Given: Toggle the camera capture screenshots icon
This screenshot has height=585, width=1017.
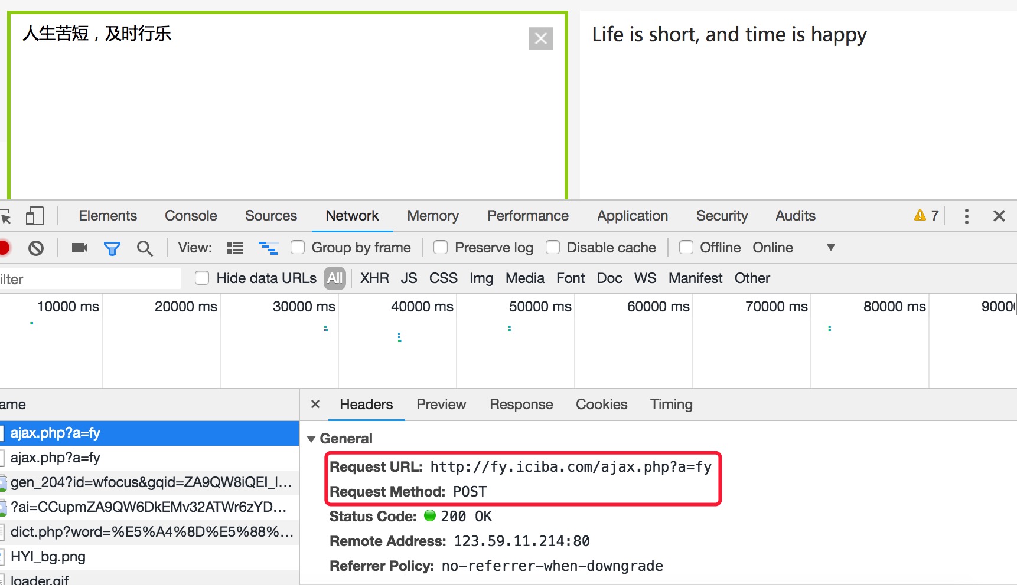Looking at the screenshot, I should tap(80, 248).
